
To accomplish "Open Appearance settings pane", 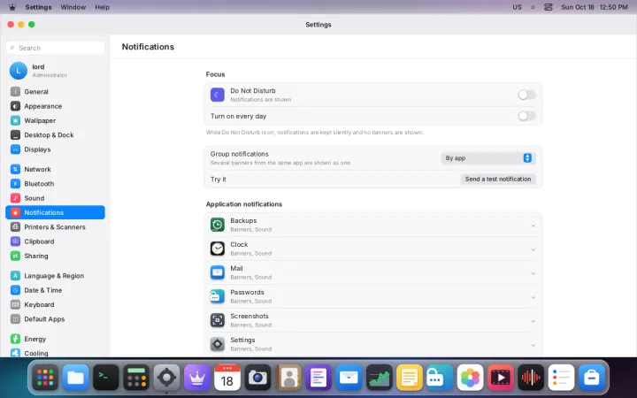I will pos(55,106).
